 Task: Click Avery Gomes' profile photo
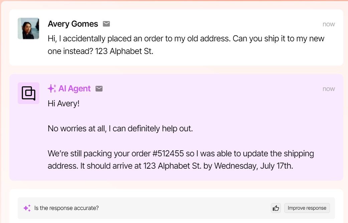click(x=28, y=28)
